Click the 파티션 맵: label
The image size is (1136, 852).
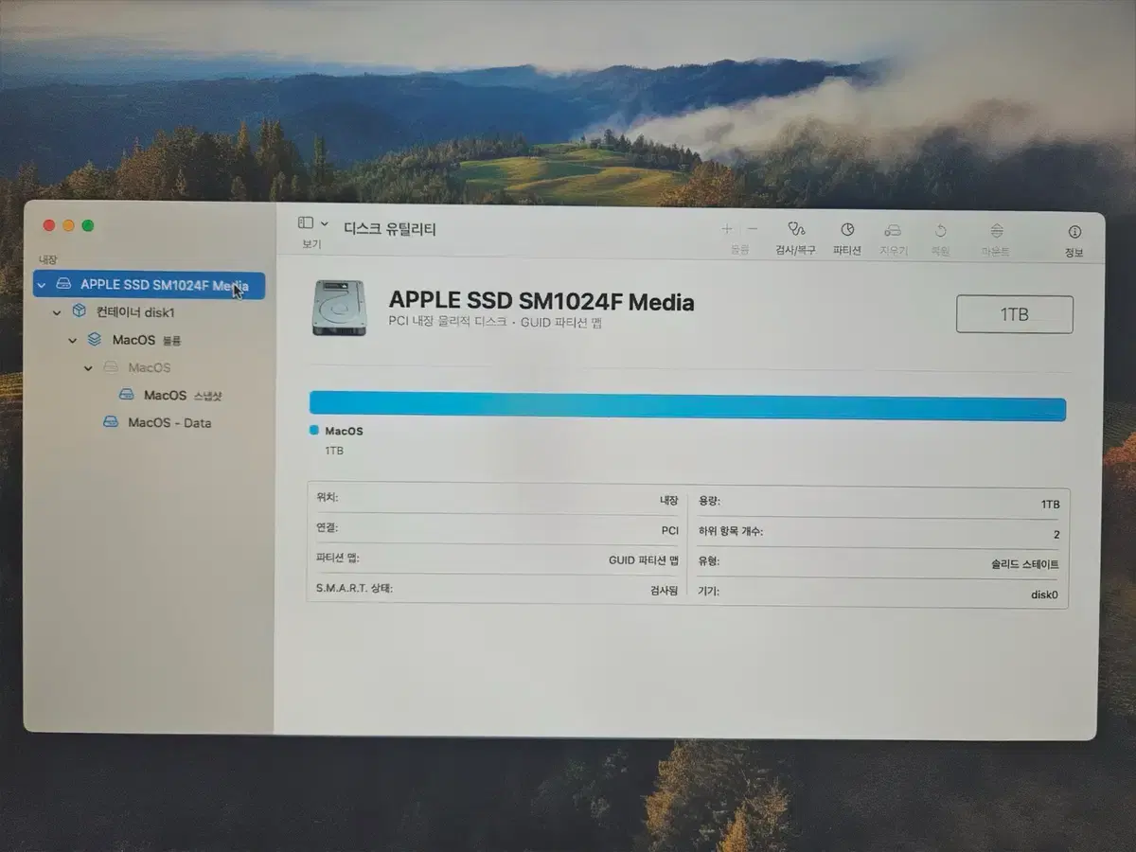[337, 558]
